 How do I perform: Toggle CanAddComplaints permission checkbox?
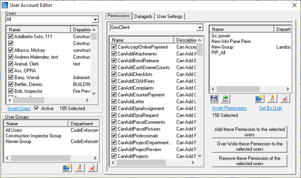point(114,88)
